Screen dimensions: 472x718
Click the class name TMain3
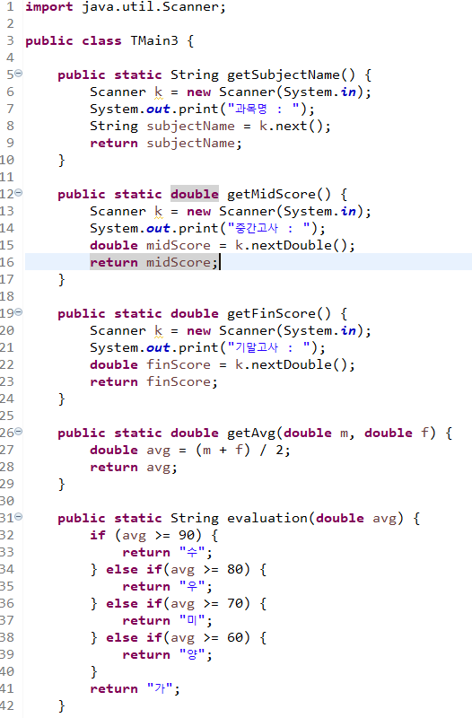[x=153, y=41]
